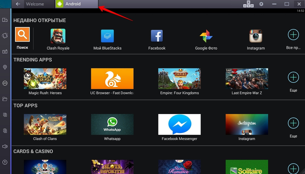This screenshot has width=305, height=174.
Task: Open settings gear in title bar
Action: [261, 4]
